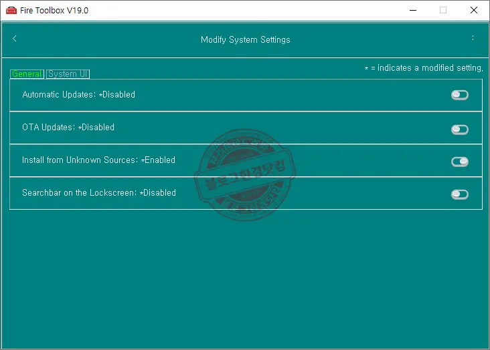Switch to the General tab
The height and width of the screenshot is (350, 490).
pos(27,74)
